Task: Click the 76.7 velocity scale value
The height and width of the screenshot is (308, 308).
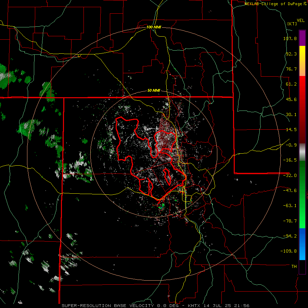Action: 291,69
